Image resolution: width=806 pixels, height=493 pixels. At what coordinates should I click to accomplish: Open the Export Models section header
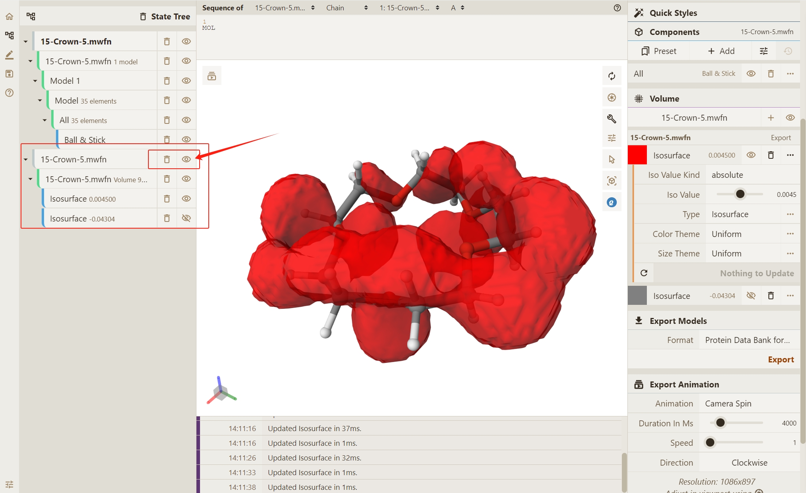(x=678, y=321)
